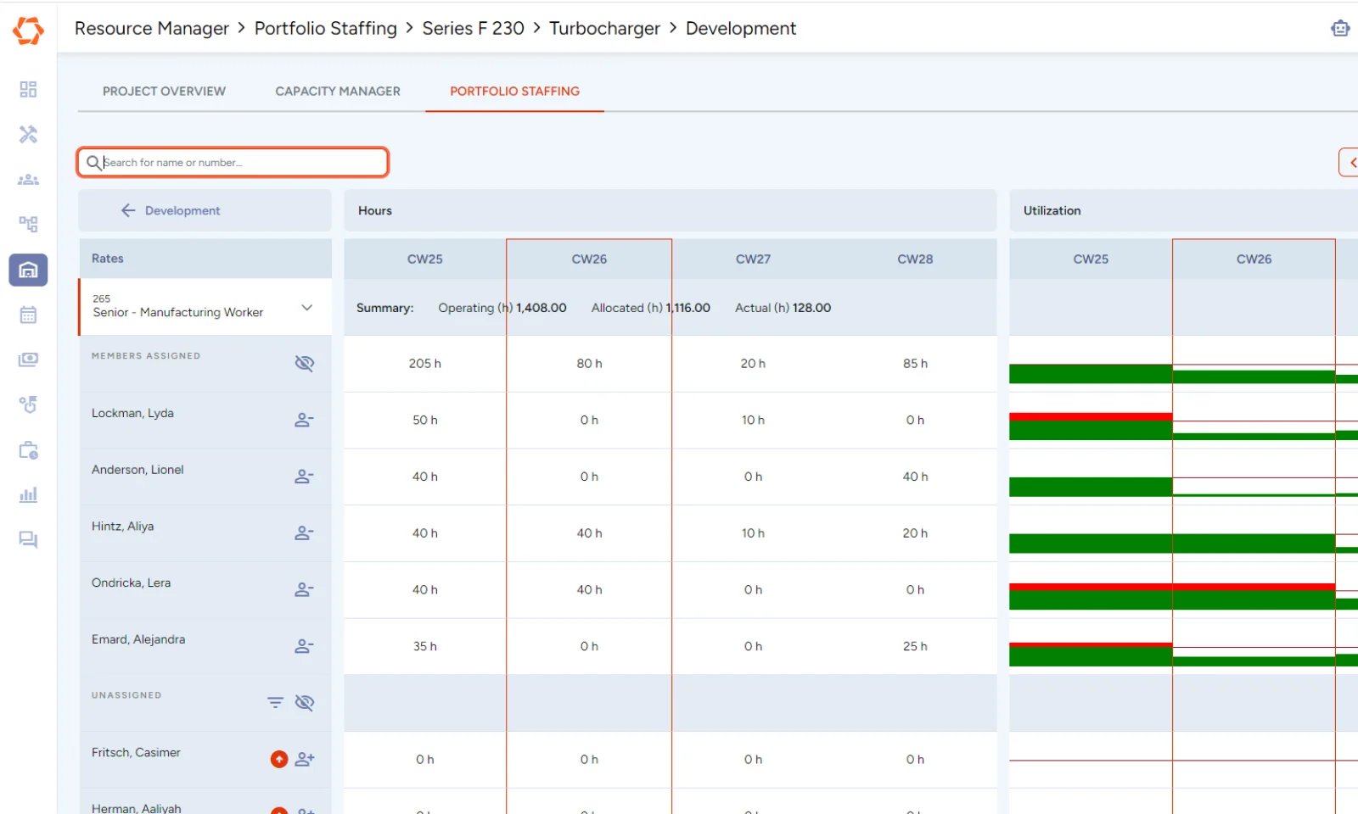Navigate to Turbocharger in the breadcrumb
This screenshot has height=814, width=1358.
click(x=604, y=29)
